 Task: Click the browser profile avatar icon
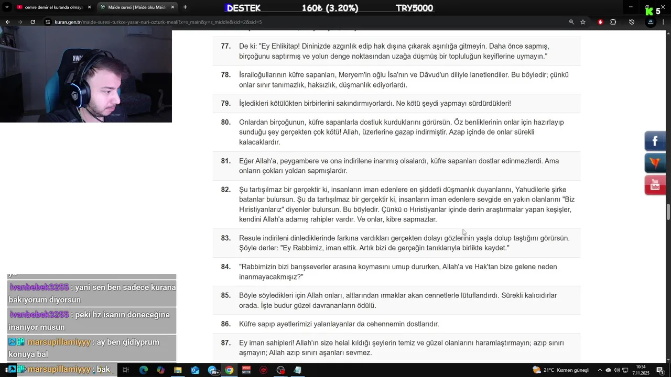pyautogui.click(x=651, y=22)
